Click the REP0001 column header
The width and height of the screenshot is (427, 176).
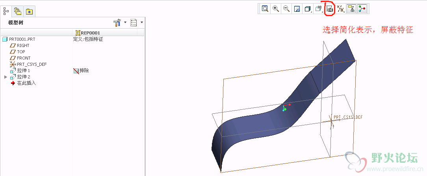click(88, 33)
